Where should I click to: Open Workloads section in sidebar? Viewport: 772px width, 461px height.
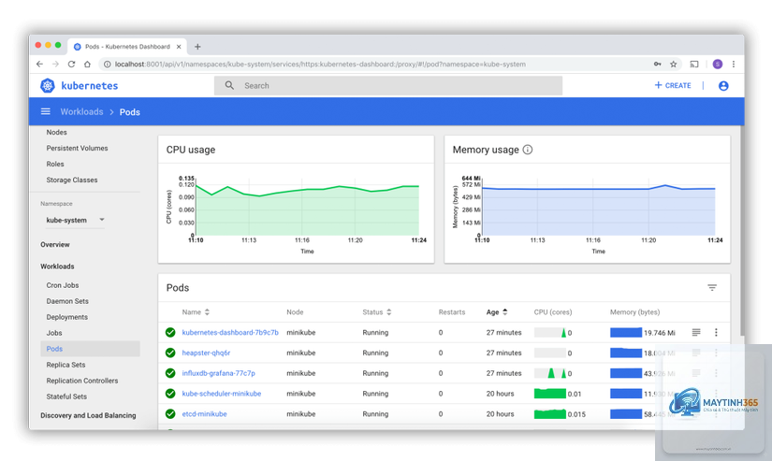point(57,267)
